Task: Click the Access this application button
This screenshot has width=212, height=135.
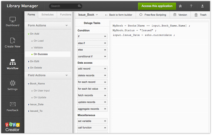Action: click(x=157, y=6)
